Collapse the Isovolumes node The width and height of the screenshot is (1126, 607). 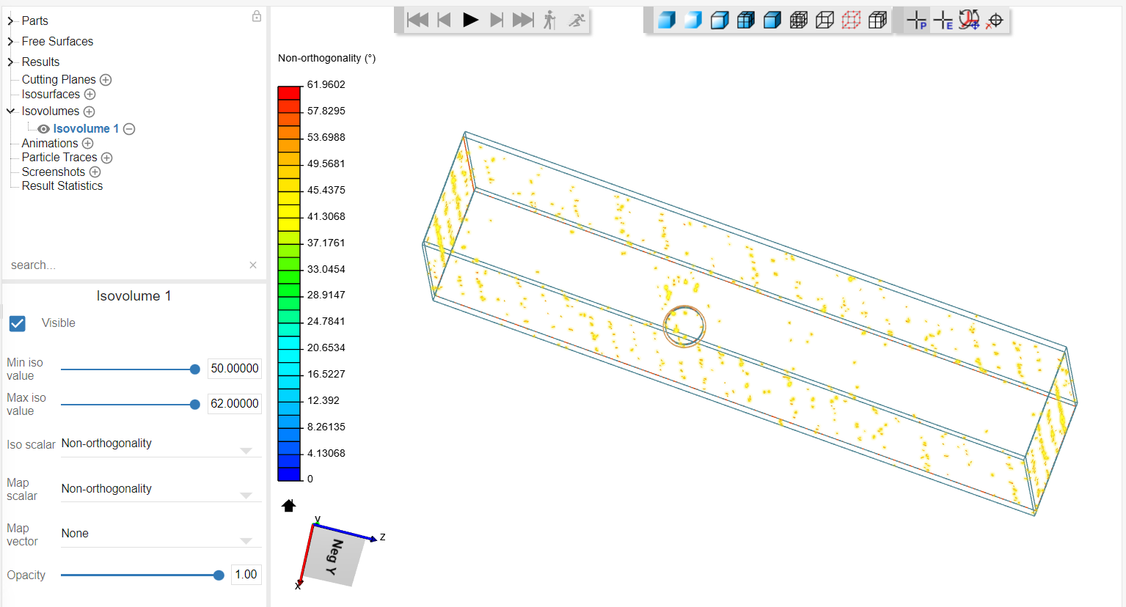10,111
